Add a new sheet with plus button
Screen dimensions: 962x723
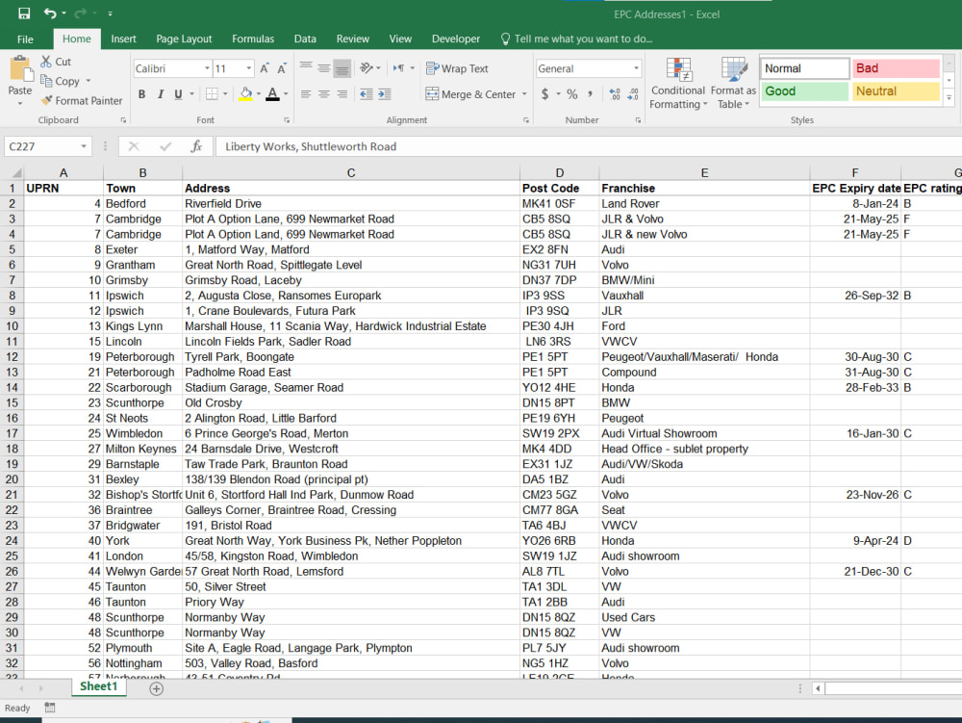coord(157,688)
